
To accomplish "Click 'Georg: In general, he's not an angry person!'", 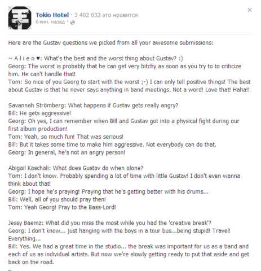I will point(67,152).
